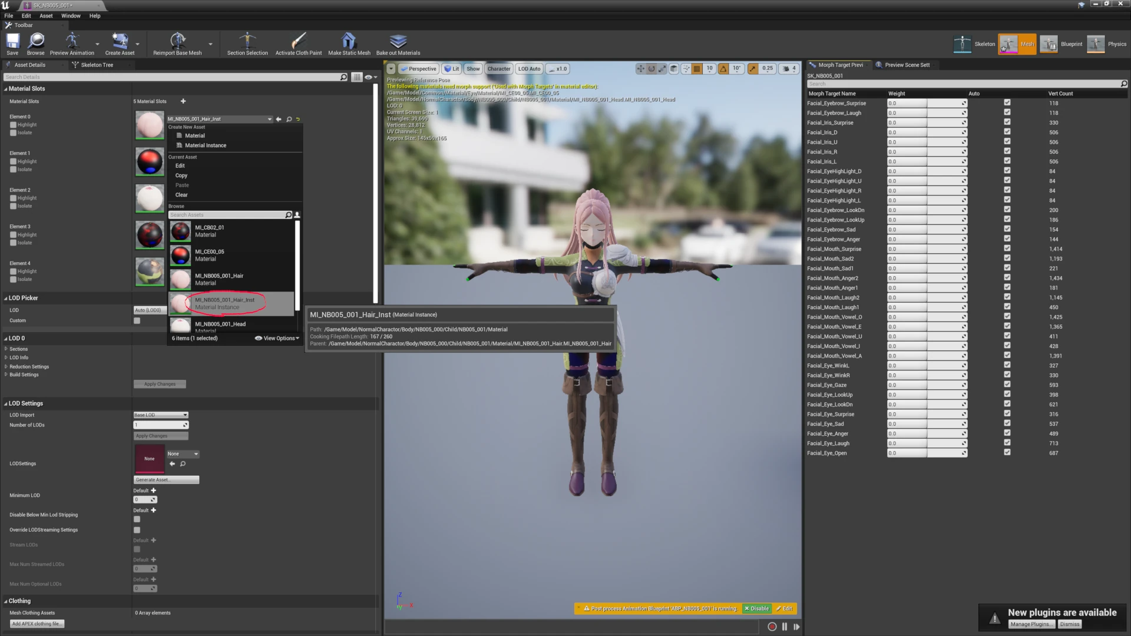Browse to asset in Content Browser
This screenshot has width=1131, height=636.
tap(35, 44)
